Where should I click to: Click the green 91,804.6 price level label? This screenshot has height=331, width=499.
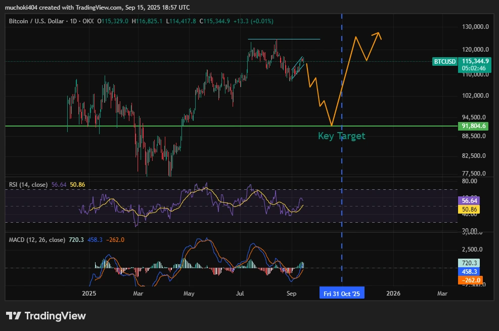click(474, 126)
